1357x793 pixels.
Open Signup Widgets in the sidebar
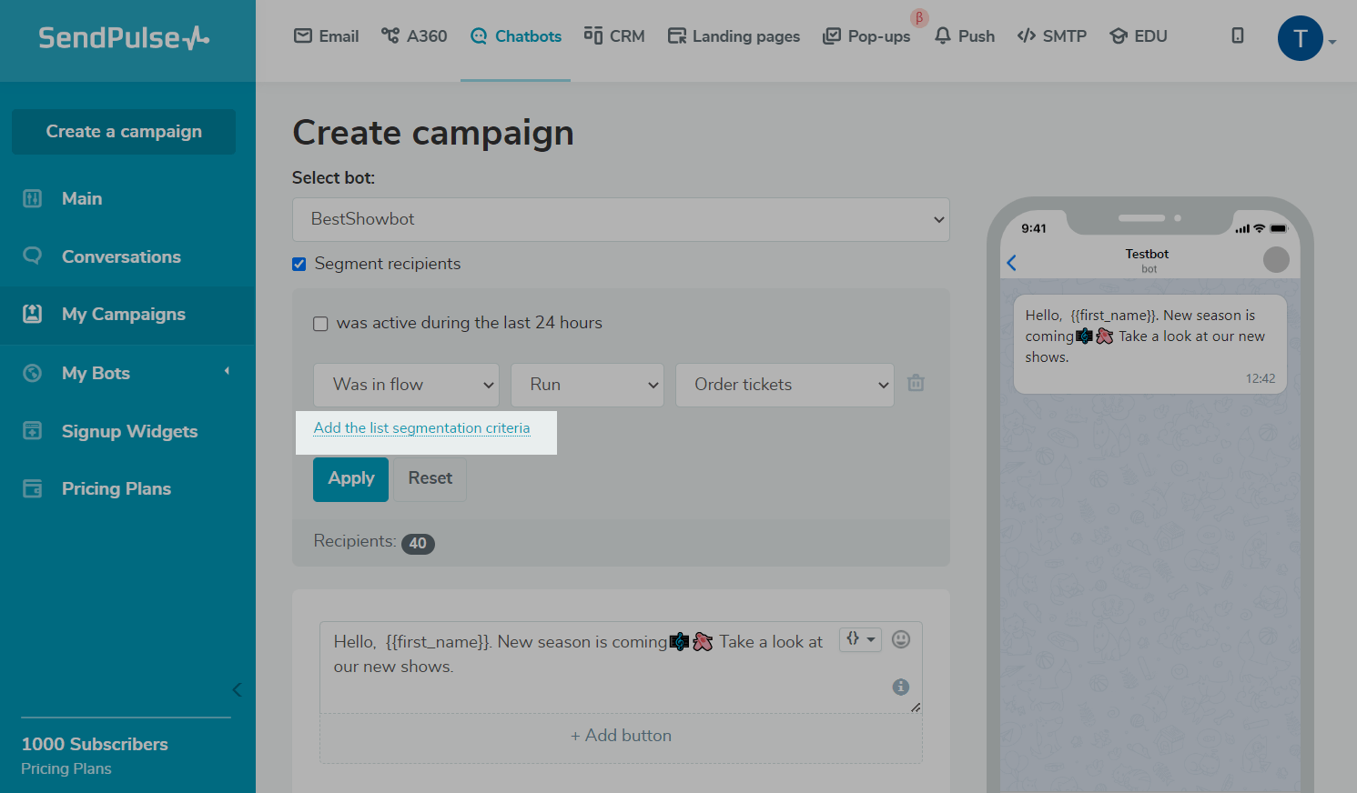coord(127,431)
